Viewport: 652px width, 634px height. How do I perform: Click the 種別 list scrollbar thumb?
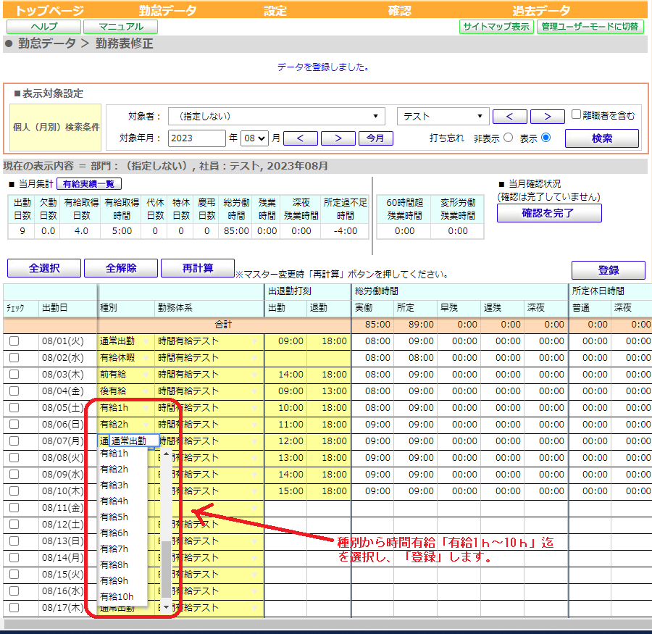pos(167,569)
